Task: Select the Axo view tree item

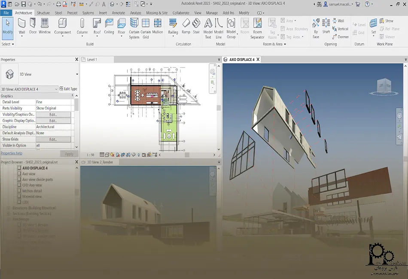Action: pos(29,174)
